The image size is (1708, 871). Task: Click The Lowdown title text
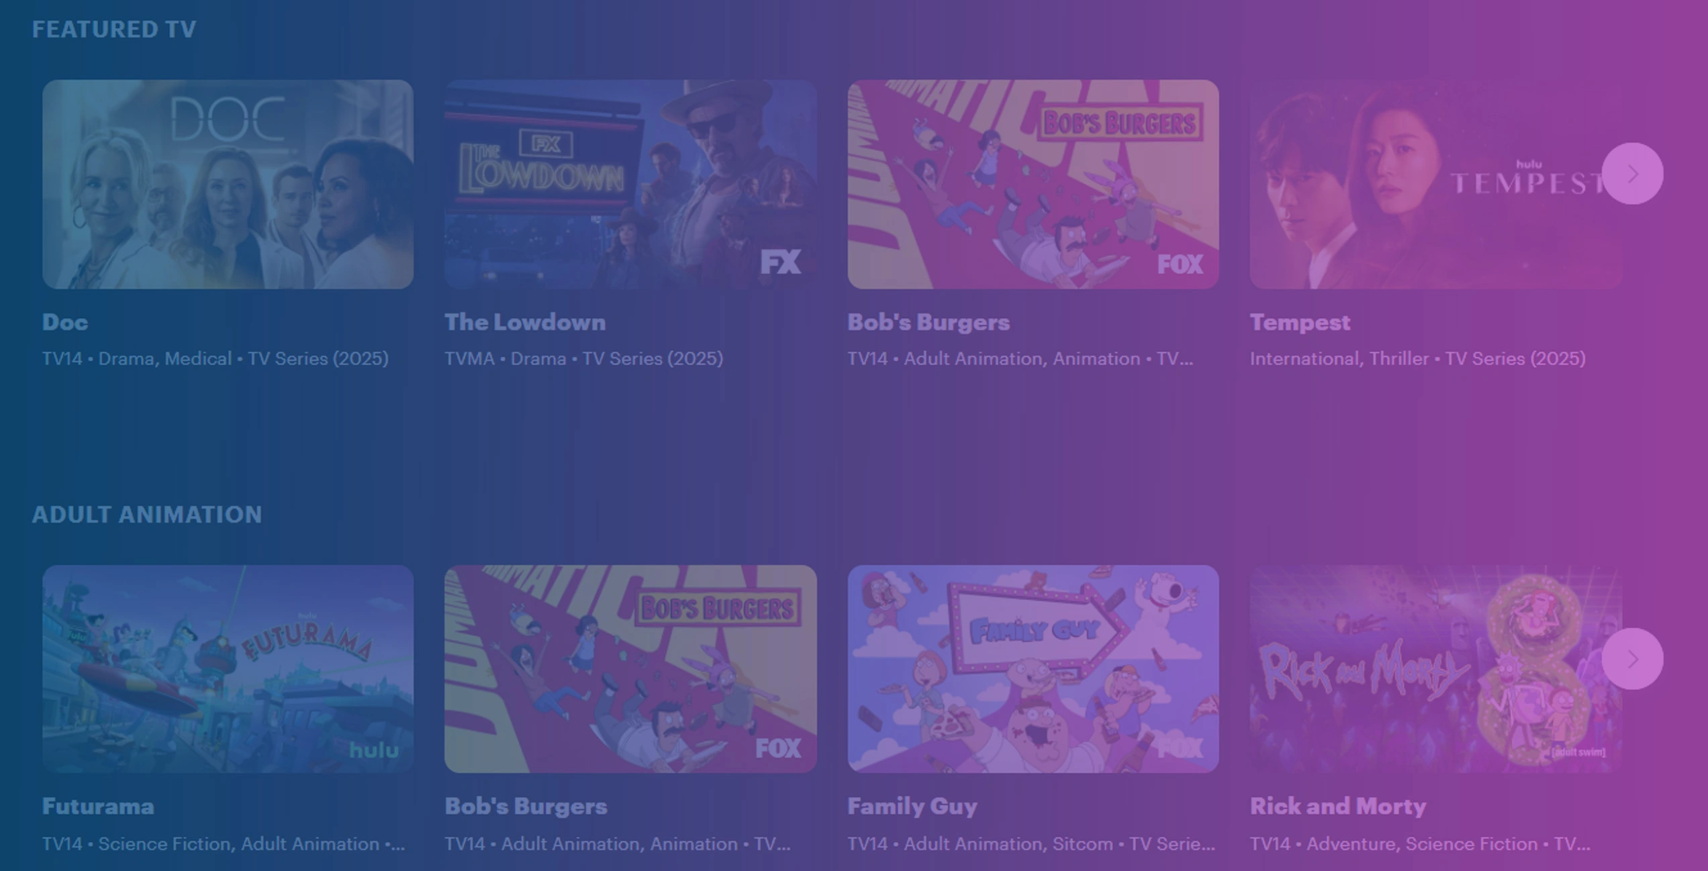tap(525, 322)
